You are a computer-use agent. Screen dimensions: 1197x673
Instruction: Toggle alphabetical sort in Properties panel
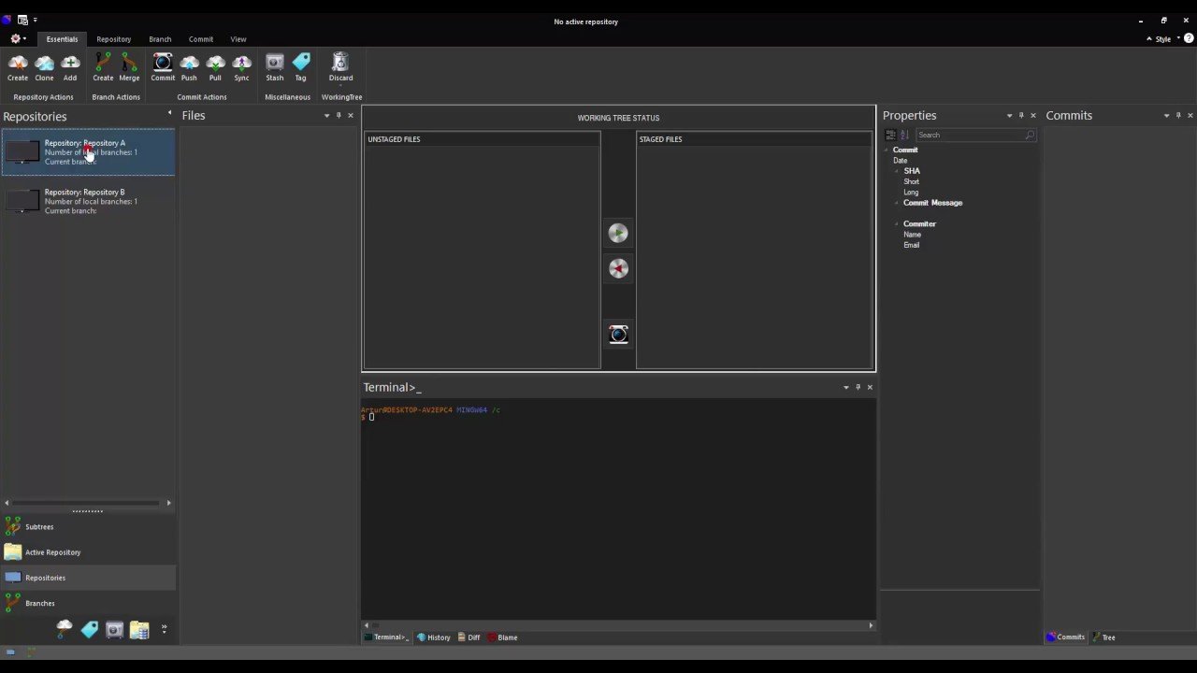click(904, 136)
